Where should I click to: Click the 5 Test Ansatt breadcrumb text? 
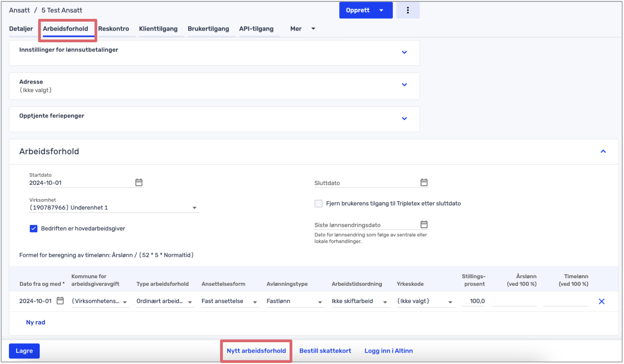point(62,10)
